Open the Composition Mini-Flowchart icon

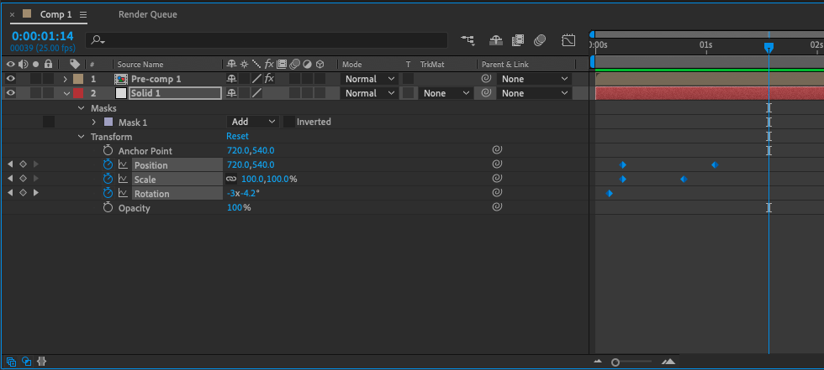tap(467, 40)
